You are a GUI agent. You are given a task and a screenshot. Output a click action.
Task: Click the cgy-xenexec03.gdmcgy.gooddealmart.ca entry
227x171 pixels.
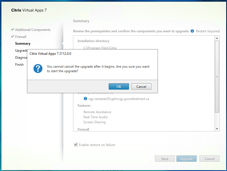click(119, 99)
